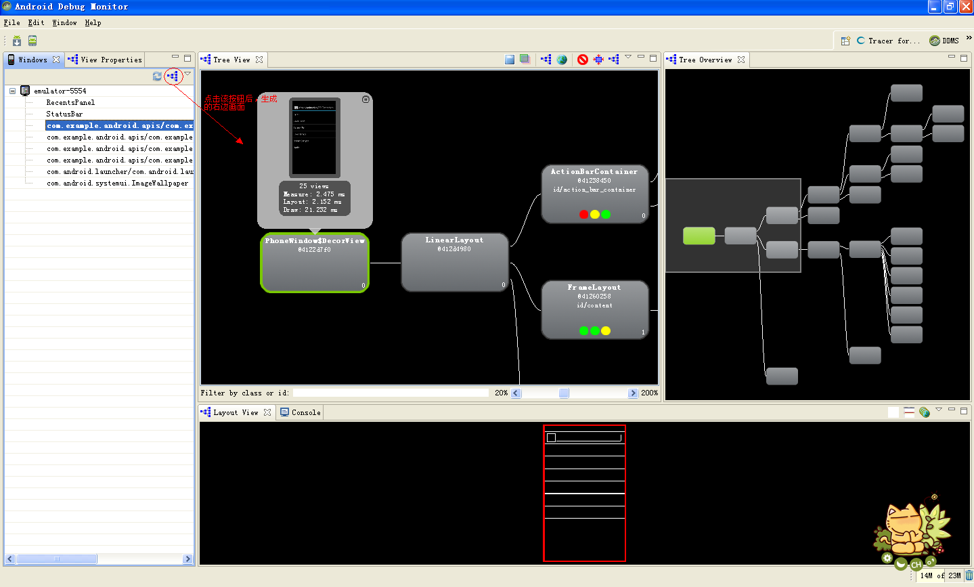The height and width of the screenshot is (587, 974).
Task: Collapse the emulator-5554 tree node
Action: tap(12, 91)
